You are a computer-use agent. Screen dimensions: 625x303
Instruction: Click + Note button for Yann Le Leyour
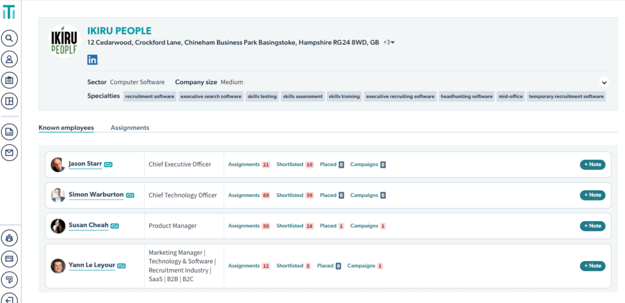[592, 266]
